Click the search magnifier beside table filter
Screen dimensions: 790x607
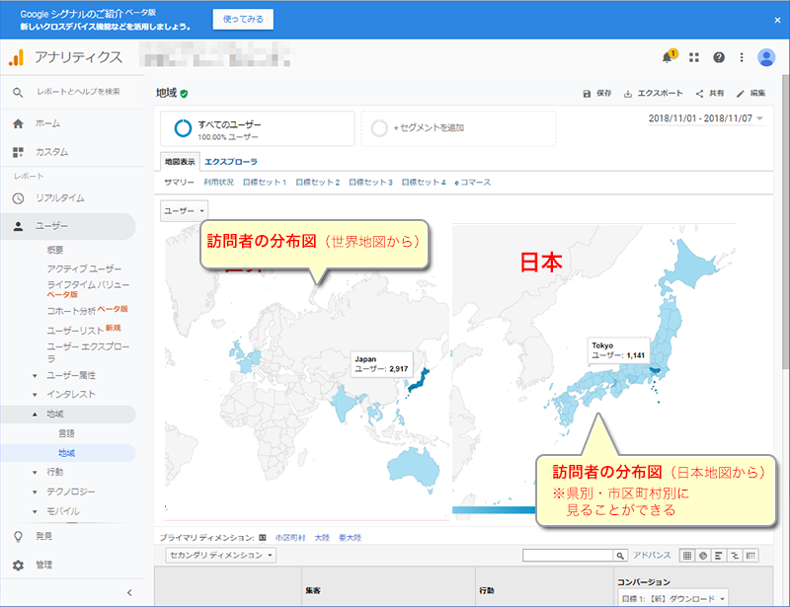tap(621, 556)
